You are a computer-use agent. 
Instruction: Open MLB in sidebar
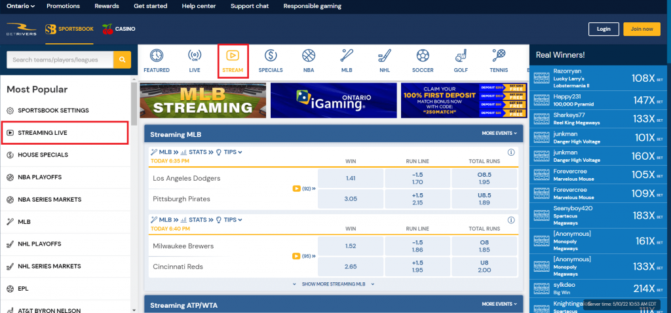[66, 222]
